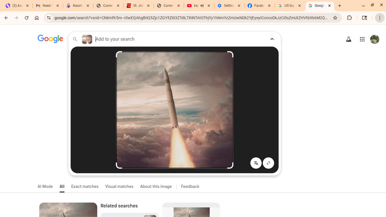Close the Settings browser tab
Image resolution: width=386 pixels, height=217 pixels.
click(x=239, y=6)
